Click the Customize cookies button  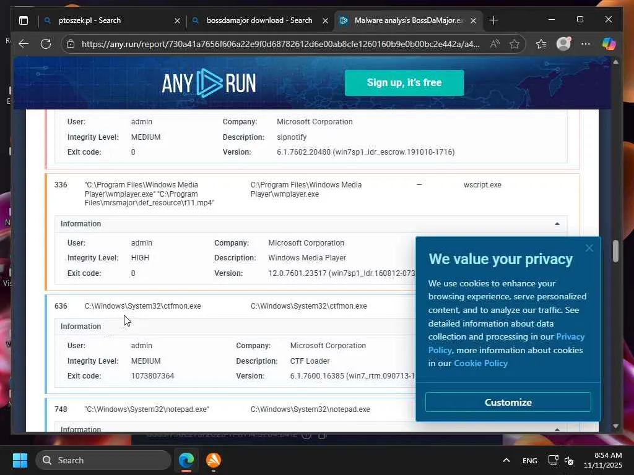[508, 402]
